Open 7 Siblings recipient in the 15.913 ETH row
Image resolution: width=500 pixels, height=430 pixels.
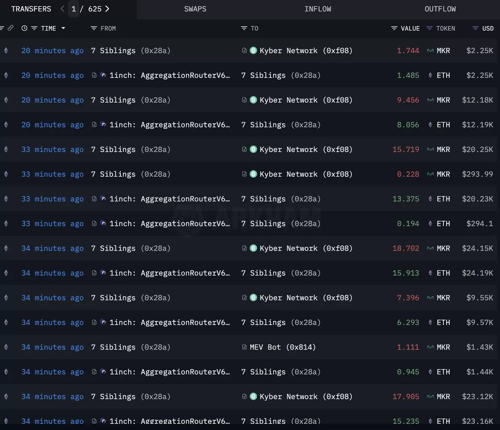(x=281, y=273)
